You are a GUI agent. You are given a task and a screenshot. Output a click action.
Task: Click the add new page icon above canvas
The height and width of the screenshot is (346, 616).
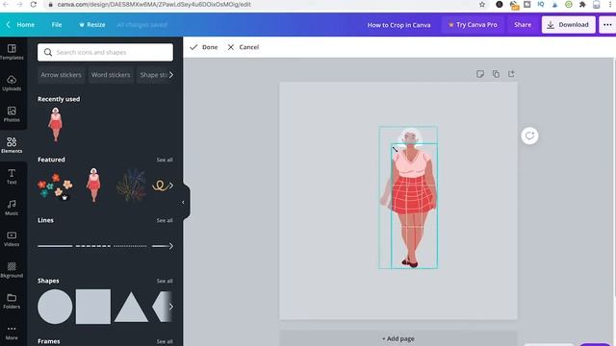511,74
